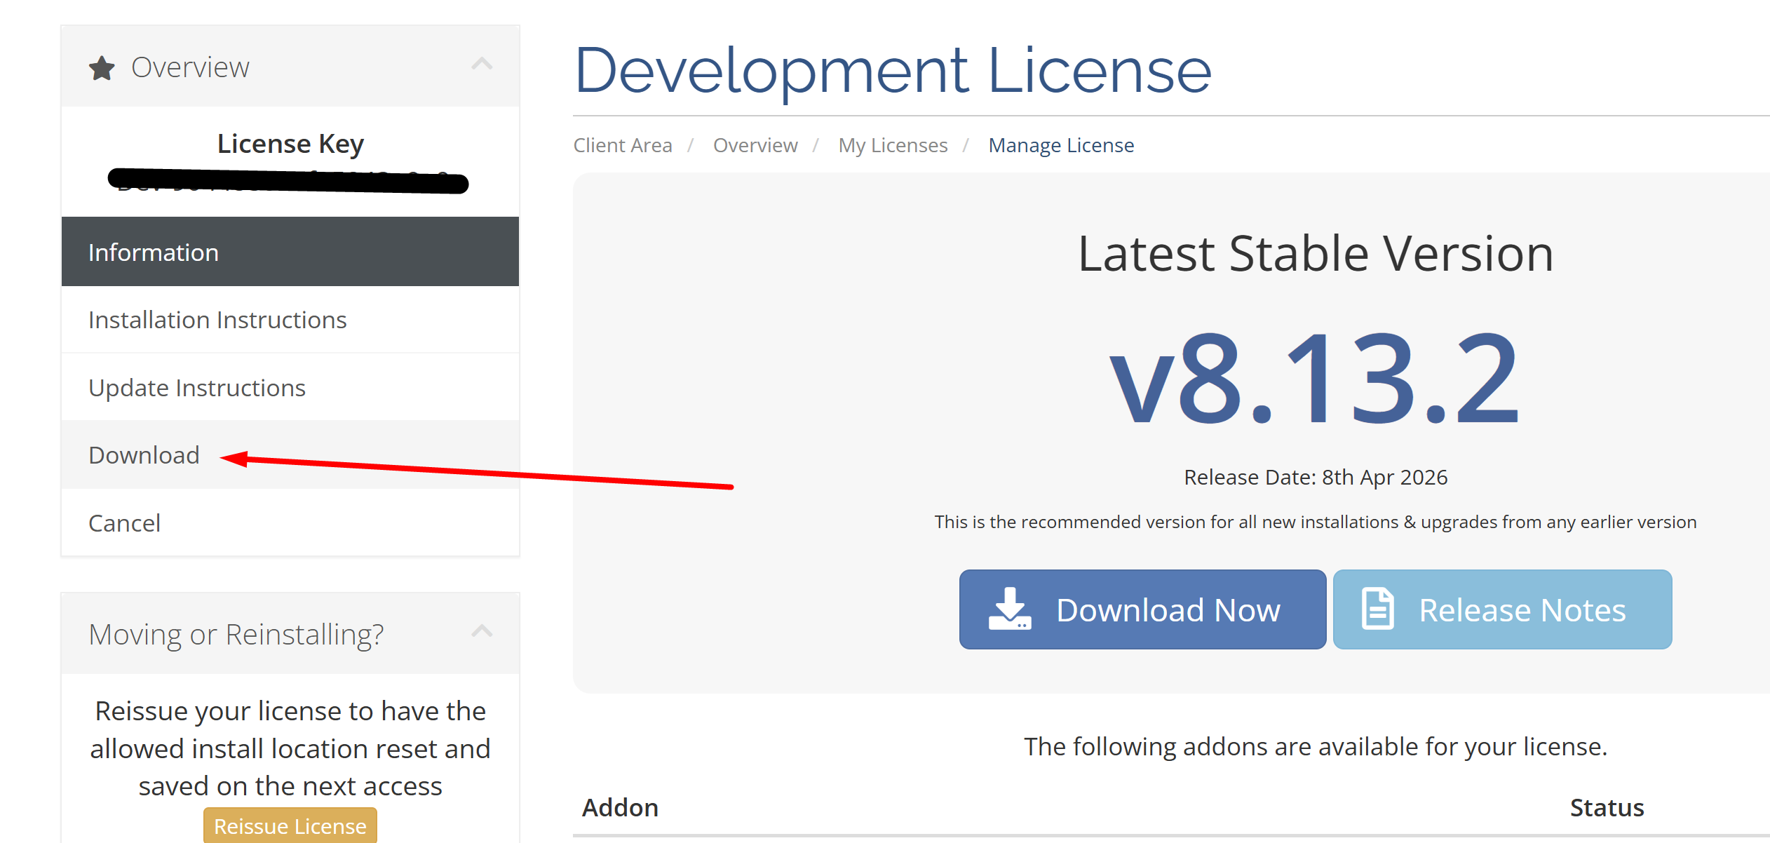Open Update Instructions in the sidebar
Screen dimensions: 1770x843
[197, 388]
